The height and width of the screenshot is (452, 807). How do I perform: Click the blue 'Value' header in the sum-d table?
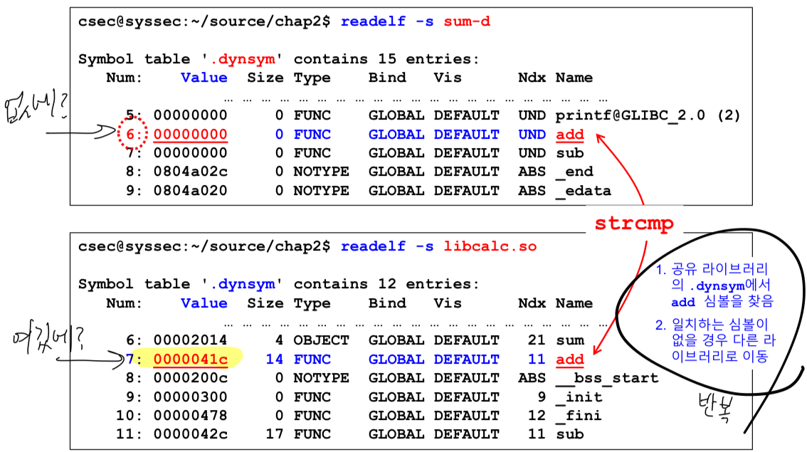204,78
